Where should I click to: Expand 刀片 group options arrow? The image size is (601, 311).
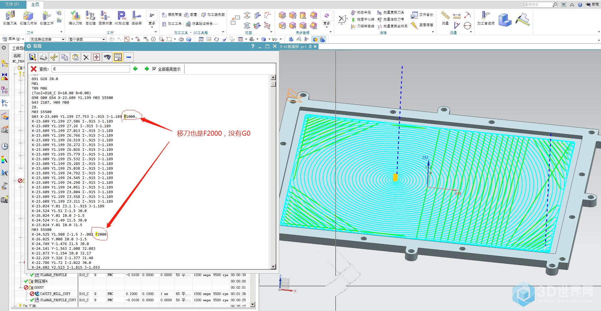click(x=61, y=32)
